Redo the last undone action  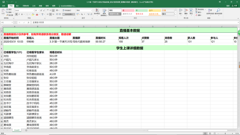click(12, 2)
